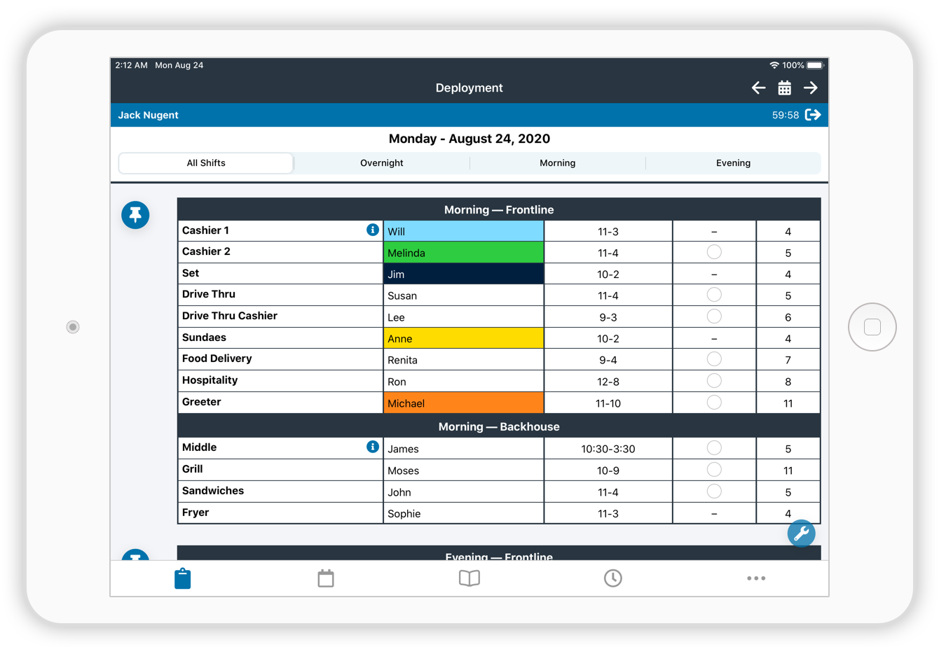
Task: Open the clipboard deployment tab
Action: pyautogui.click(x=182, y=578)
